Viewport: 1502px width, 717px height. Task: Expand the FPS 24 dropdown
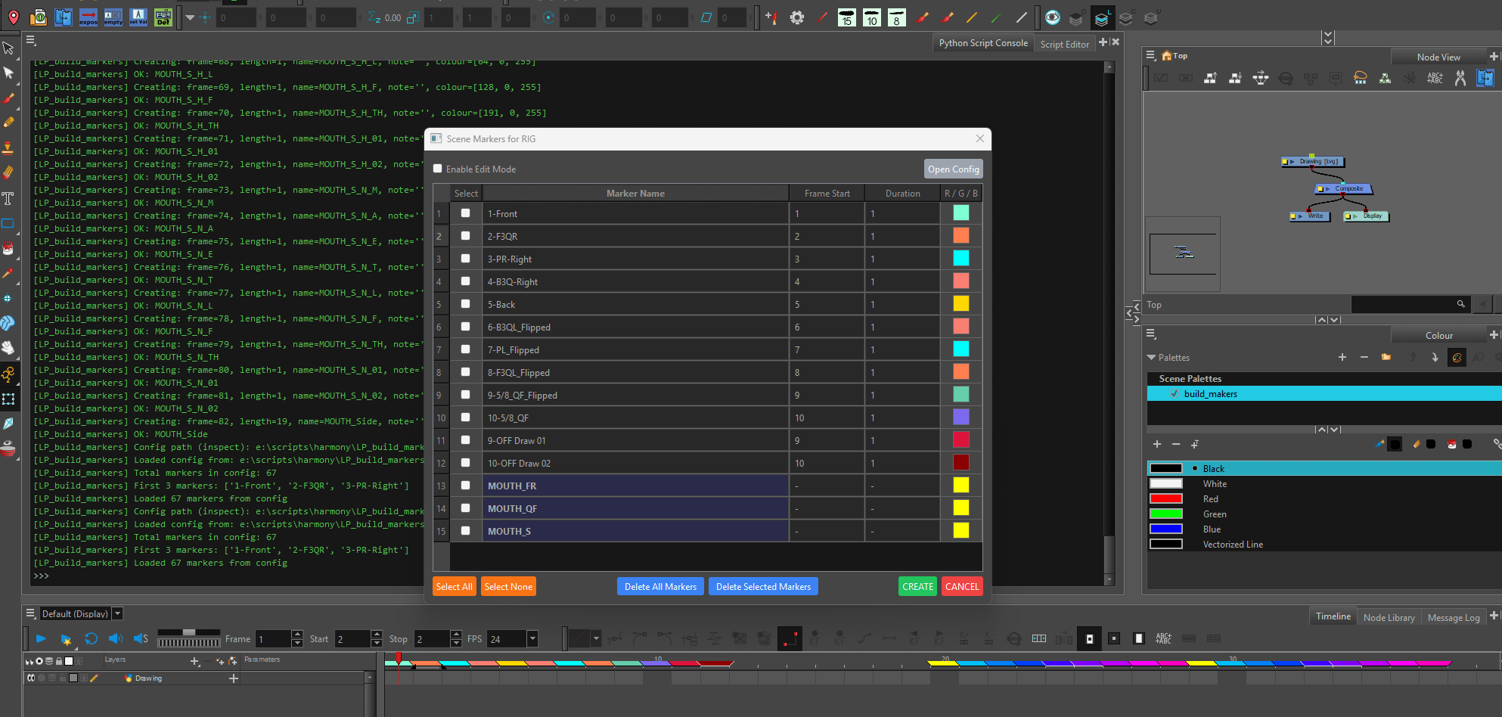pyautogui.click(x=532, y=638)
